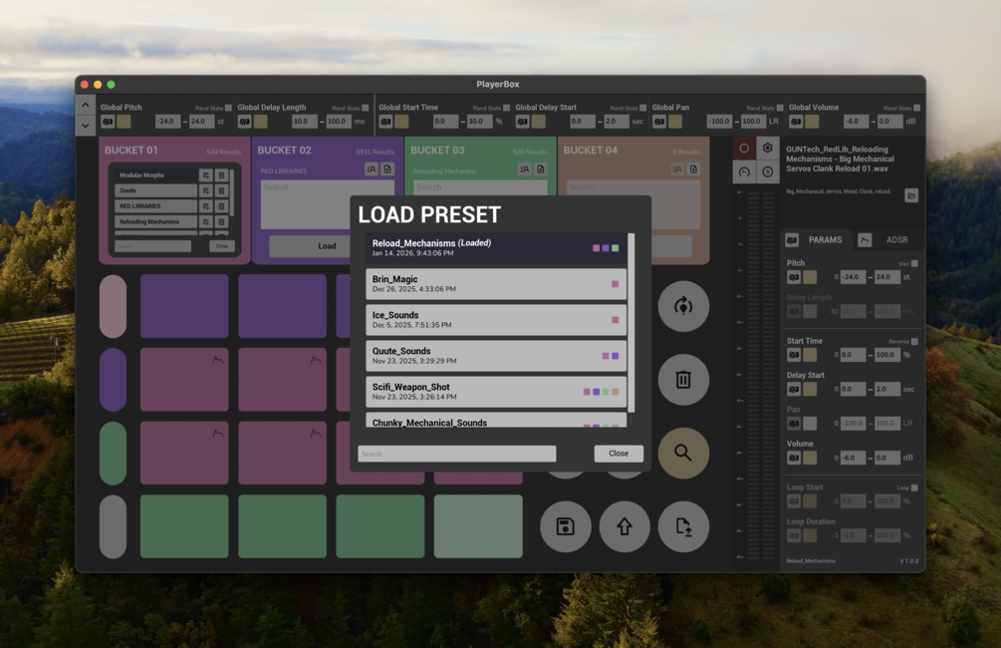Toggle Global Pitch Rand State checkbox
1001x648 pixels.
tap(228, 108)
